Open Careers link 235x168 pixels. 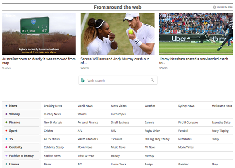click(150, 122)
